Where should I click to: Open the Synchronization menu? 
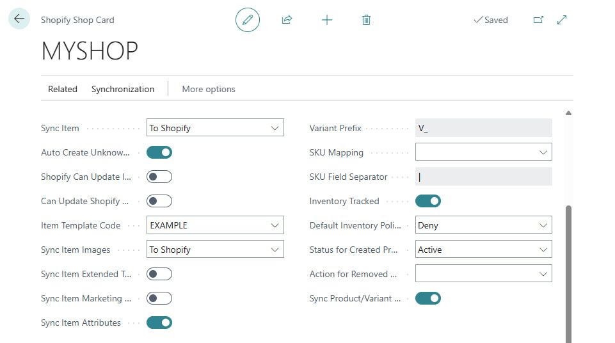[x=123, y=89]
